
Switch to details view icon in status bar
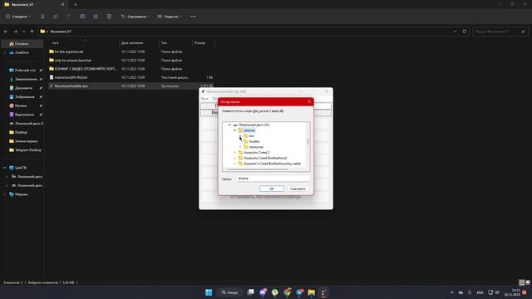point(522,282)
